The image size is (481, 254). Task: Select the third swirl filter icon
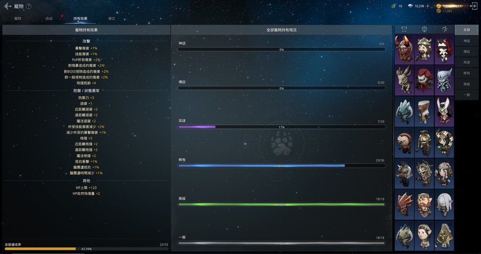(444, 29)
